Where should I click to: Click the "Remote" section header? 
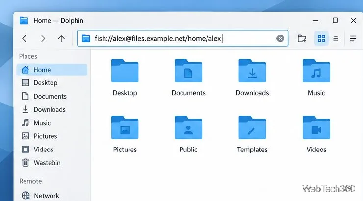[x=30, y=181]
